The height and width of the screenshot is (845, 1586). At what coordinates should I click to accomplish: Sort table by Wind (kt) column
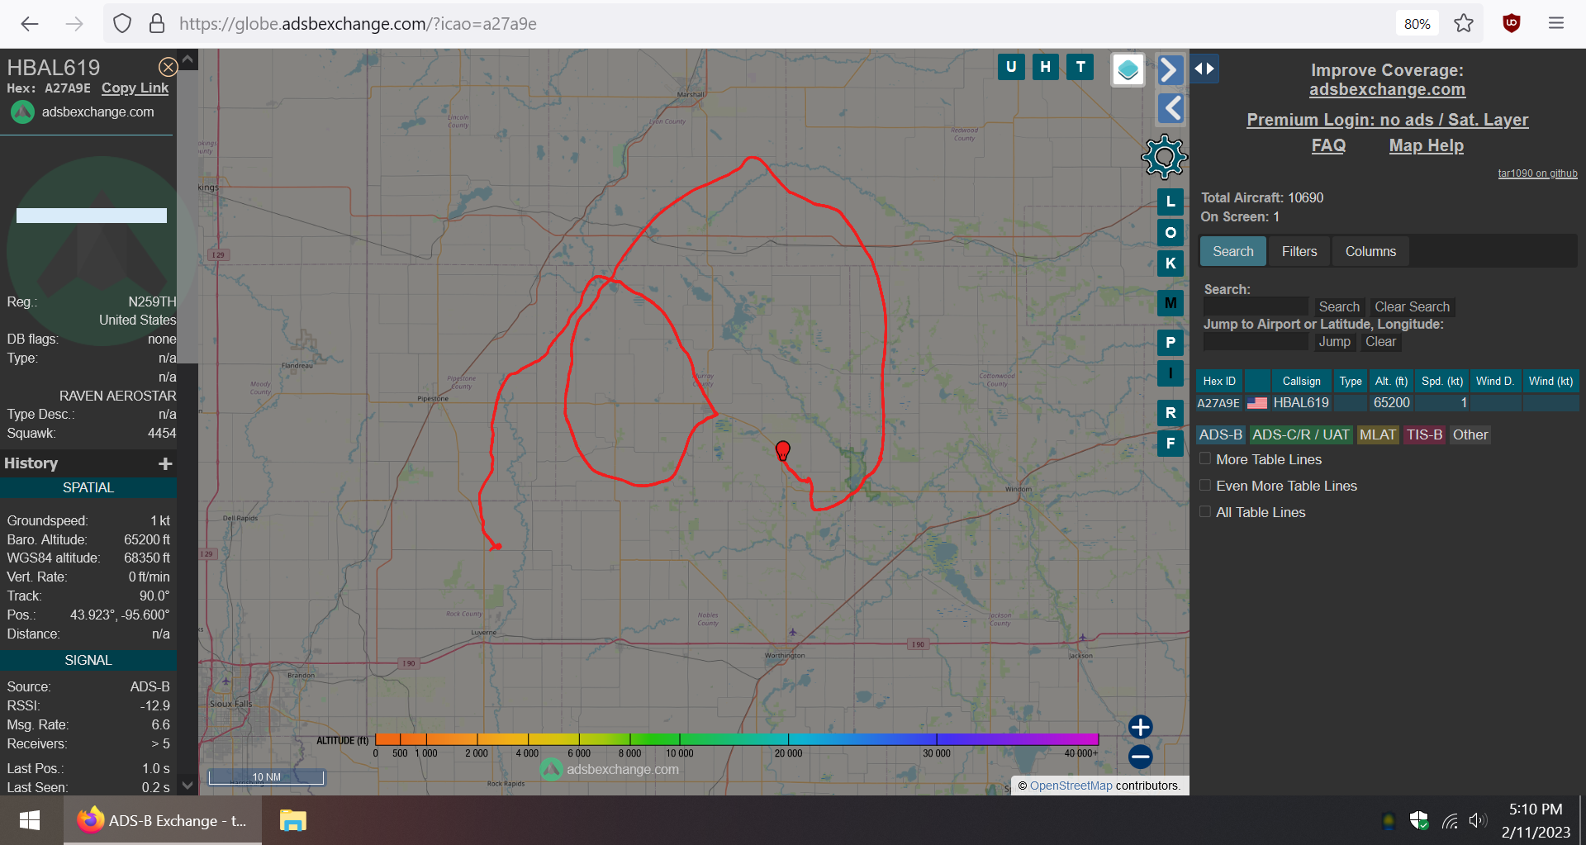[x=1550, y=381]
